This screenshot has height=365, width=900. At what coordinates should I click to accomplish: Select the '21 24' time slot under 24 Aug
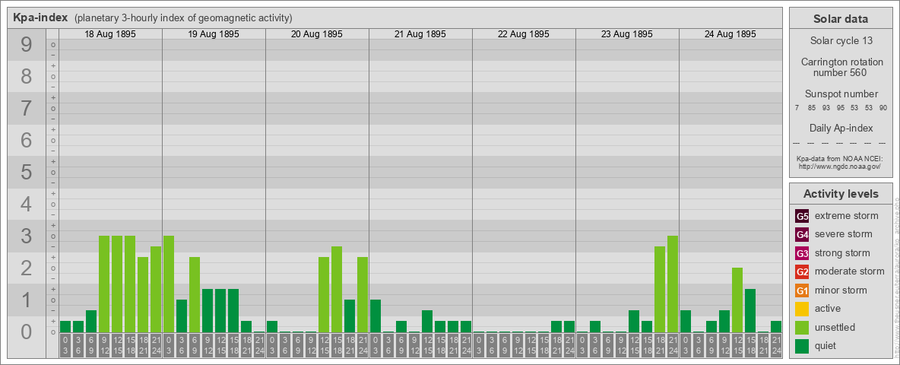(775, 345)
